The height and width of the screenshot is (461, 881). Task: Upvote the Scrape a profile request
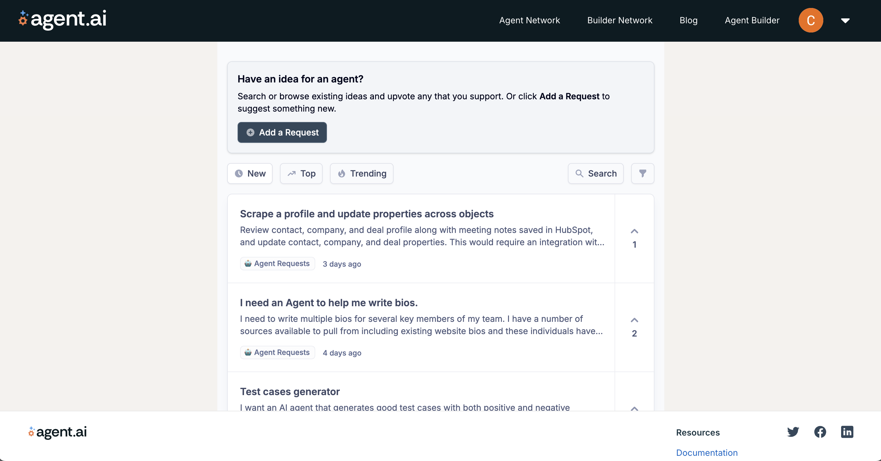pos(634,231)
